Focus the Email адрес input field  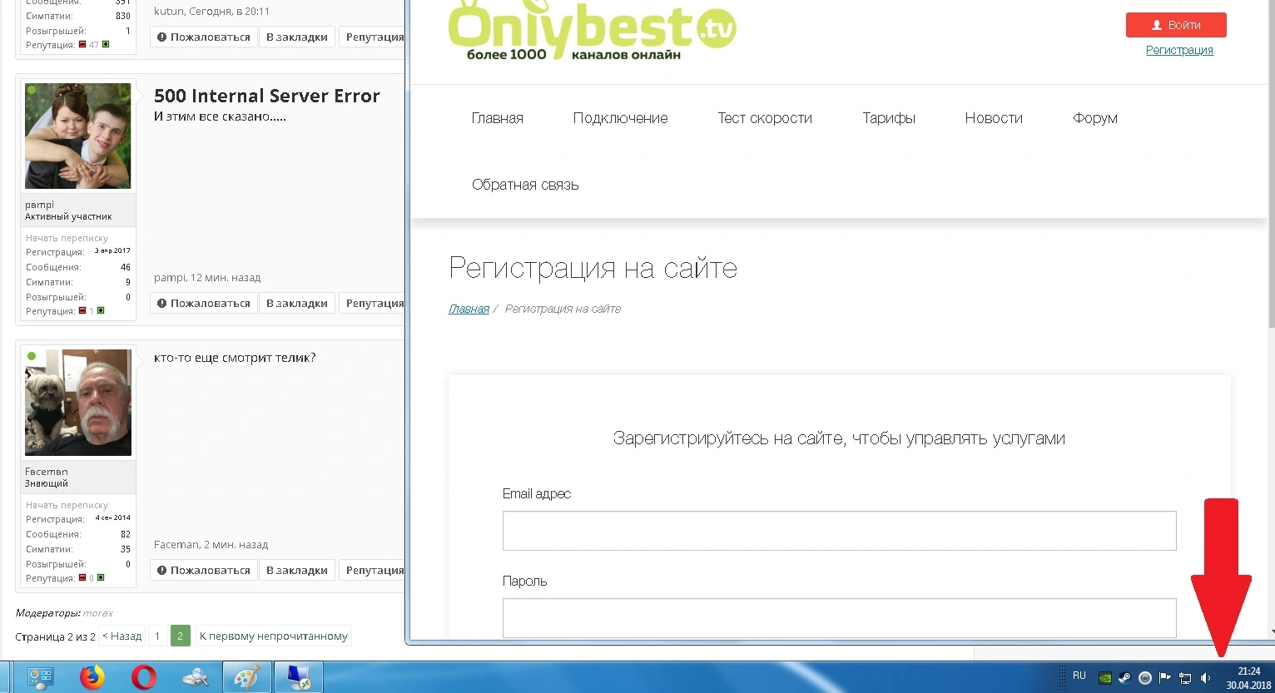pyautogui.click(x=839, y=531)
